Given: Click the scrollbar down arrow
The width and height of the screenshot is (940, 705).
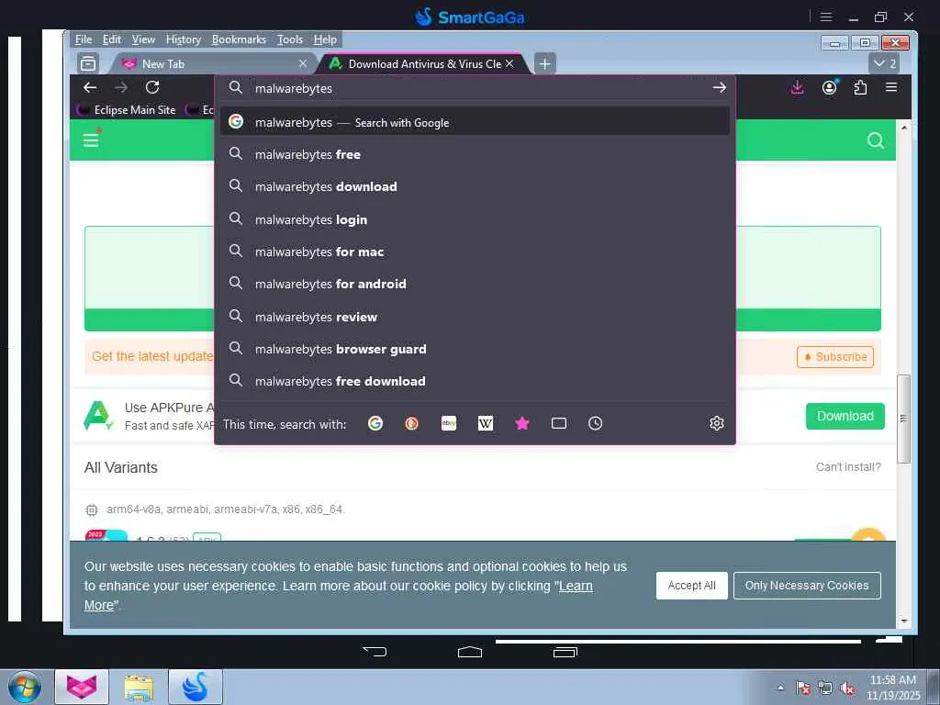Looking at the screenshot, I should pyautogui.click(x=903, y=621).
